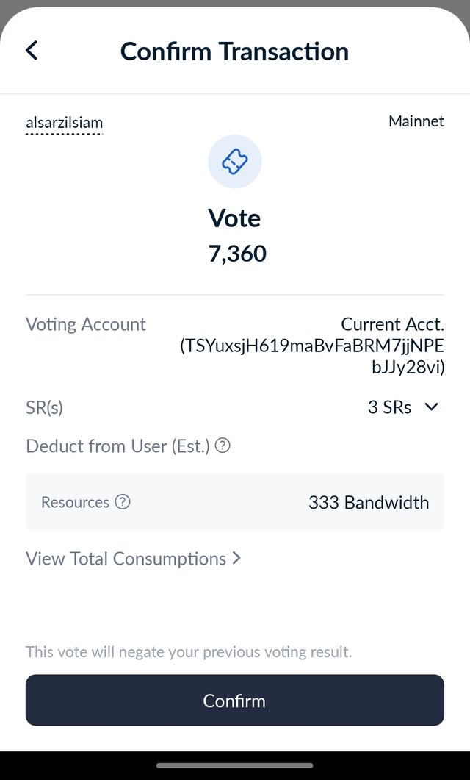Tap the 3 SRs text
This screenshot has width=470, height=780.
[x=389, y=407]
